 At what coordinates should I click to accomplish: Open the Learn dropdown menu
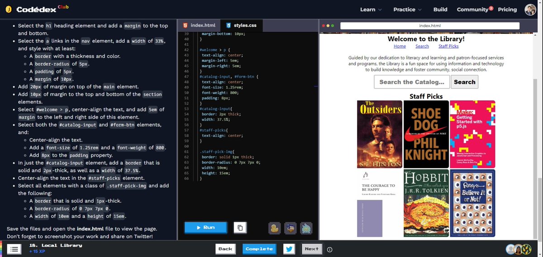click(371, 9)
